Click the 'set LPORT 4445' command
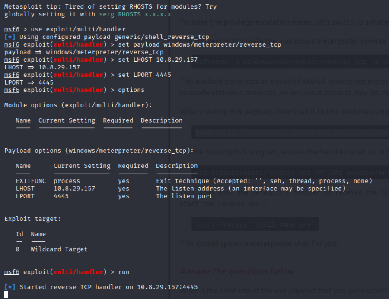Screen dimensions: 389x299 145,75
